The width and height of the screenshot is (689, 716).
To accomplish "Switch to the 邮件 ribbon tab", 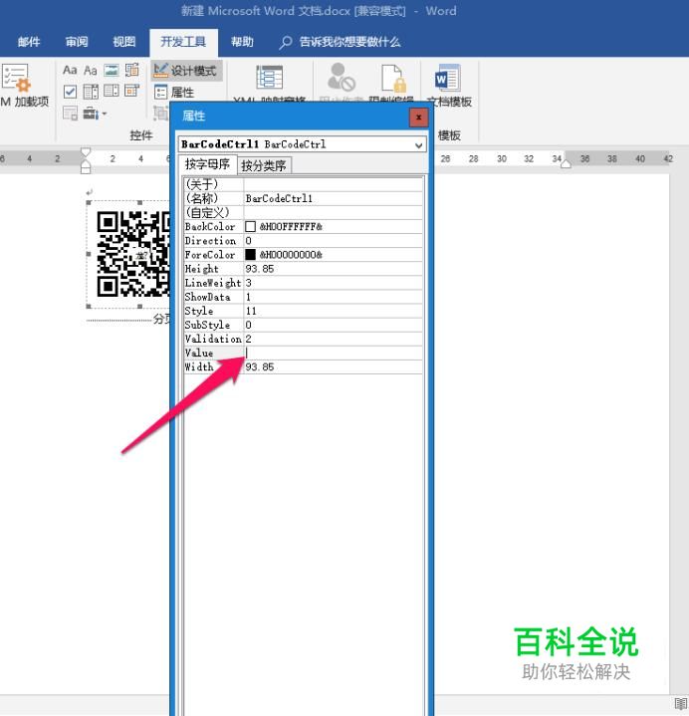I will pyautogui.click(x=29, y=42).
